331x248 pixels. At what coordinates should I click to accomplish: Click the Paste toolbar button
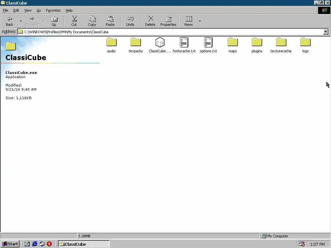110,21
